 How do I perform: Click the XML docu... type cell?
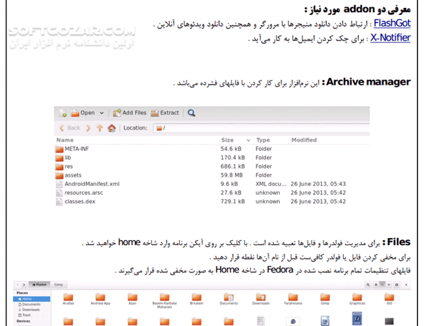click(x=271, y=184)
